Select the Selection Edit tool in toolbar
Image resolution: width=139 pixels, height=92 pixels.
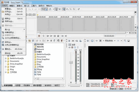(71, 9)
